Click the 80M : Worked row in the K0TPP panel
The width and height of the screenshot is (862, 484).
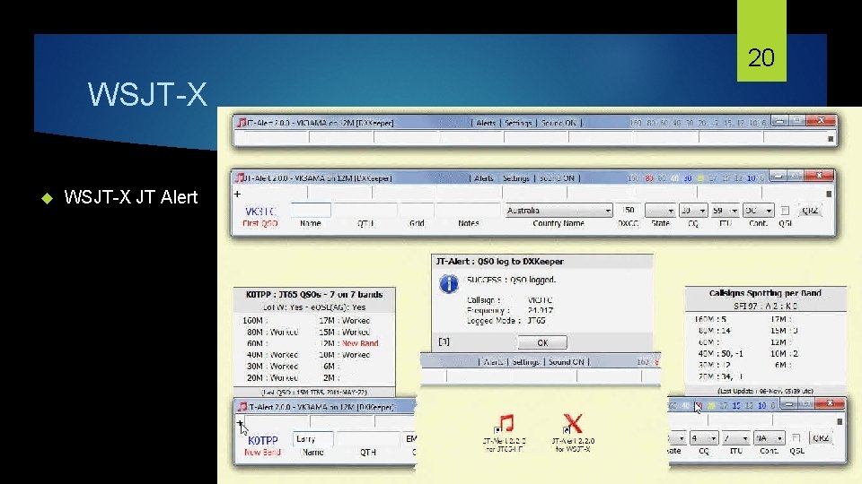click(272, 332)
